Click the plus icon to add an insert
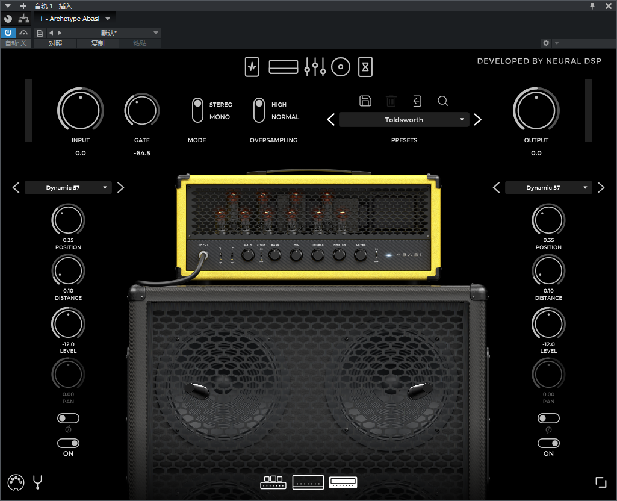The image size is (617, 501). click(x=23, y=6)
